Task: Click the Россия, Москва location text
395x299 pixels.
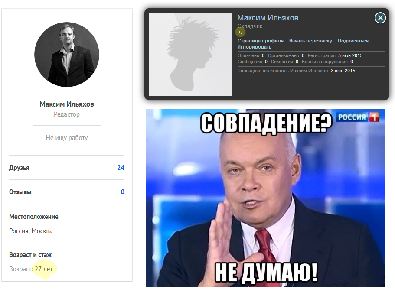Action: click(31, 231)
